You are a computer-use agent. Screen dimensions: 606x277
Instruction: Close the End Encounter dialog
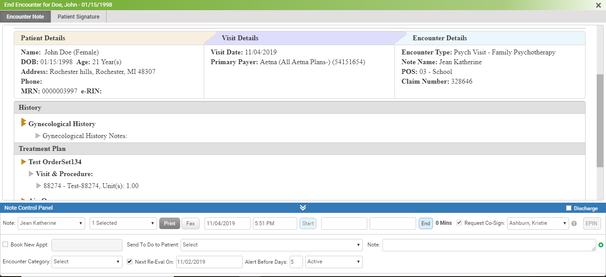point(598,5)
